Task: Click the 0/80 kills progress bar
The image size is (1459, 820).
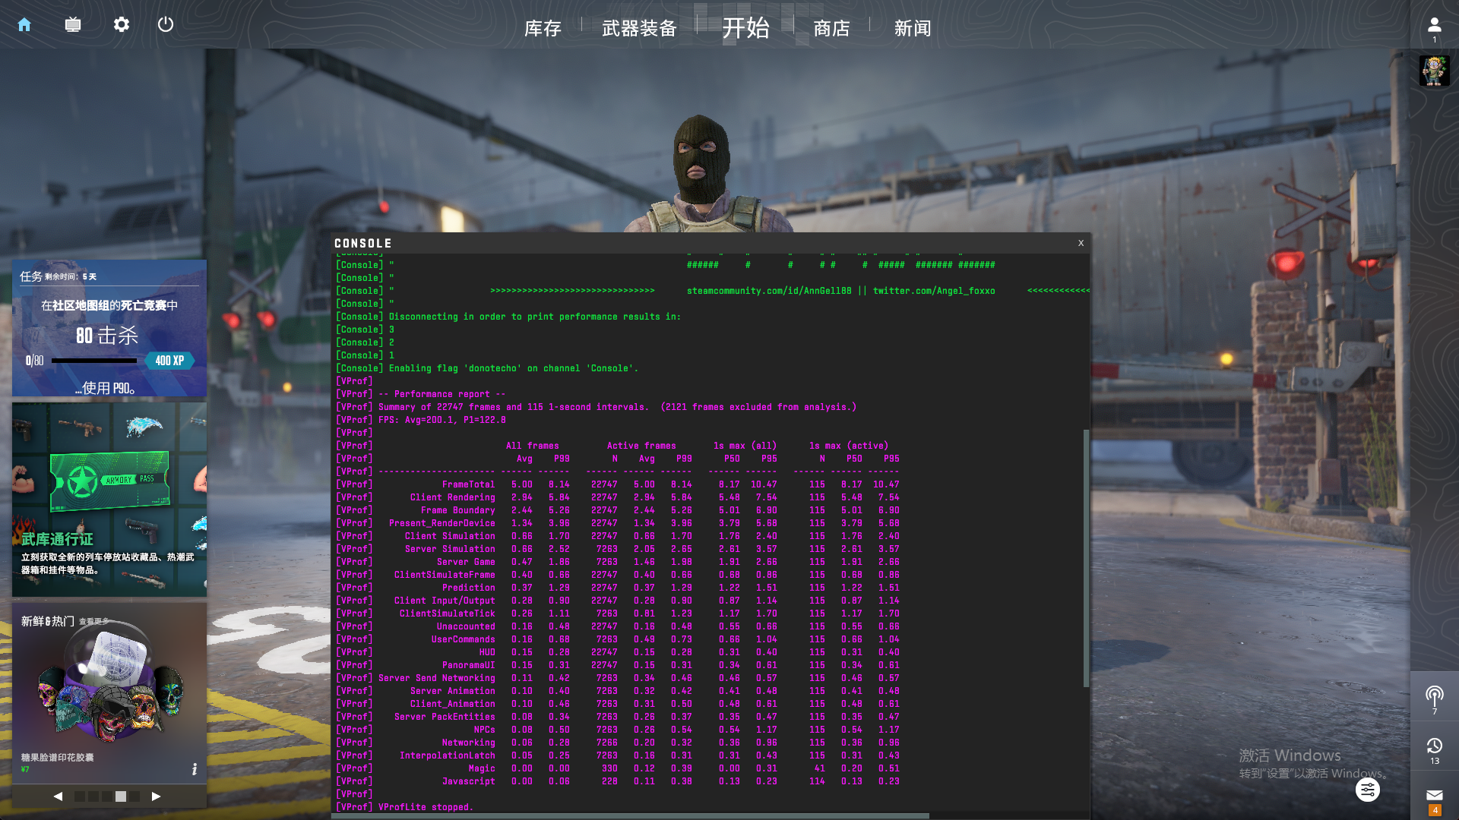Action: click(x=94, y=361)
